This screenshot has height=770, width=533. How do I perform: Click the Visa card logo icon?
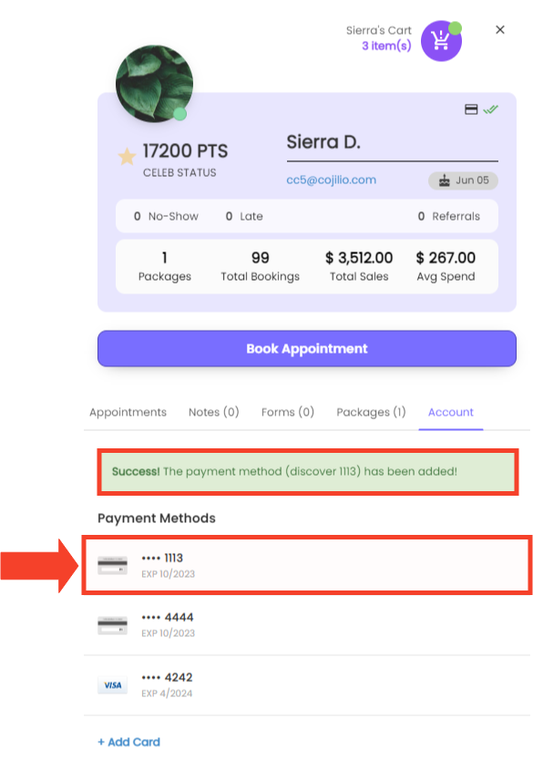point(112,684)
